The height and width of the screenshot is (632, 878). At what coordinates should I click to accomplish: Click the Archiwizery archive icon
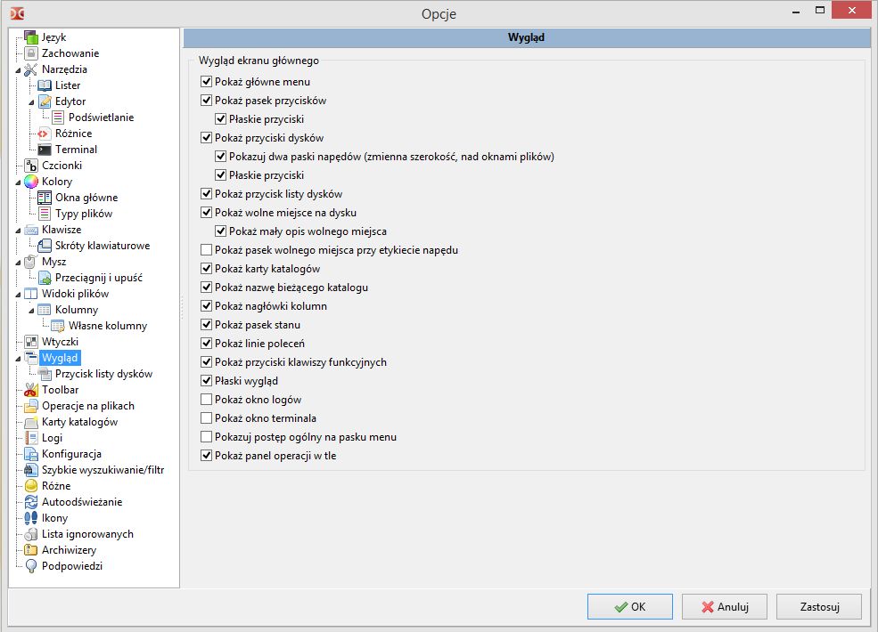point(31,550)
